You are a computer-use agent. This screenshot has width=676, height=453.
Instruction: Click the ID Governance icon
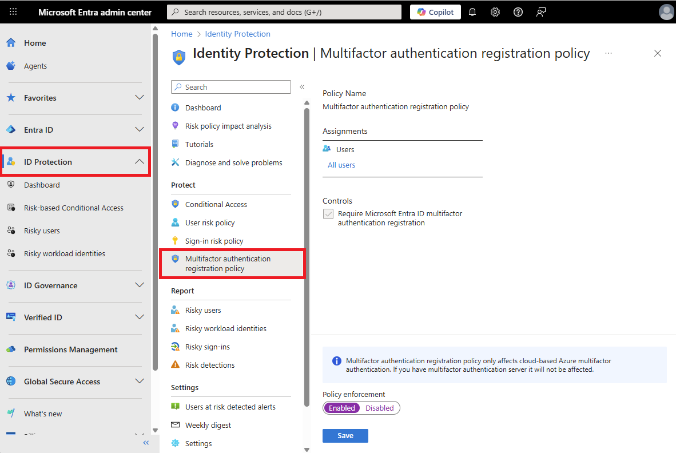(11, 285)
